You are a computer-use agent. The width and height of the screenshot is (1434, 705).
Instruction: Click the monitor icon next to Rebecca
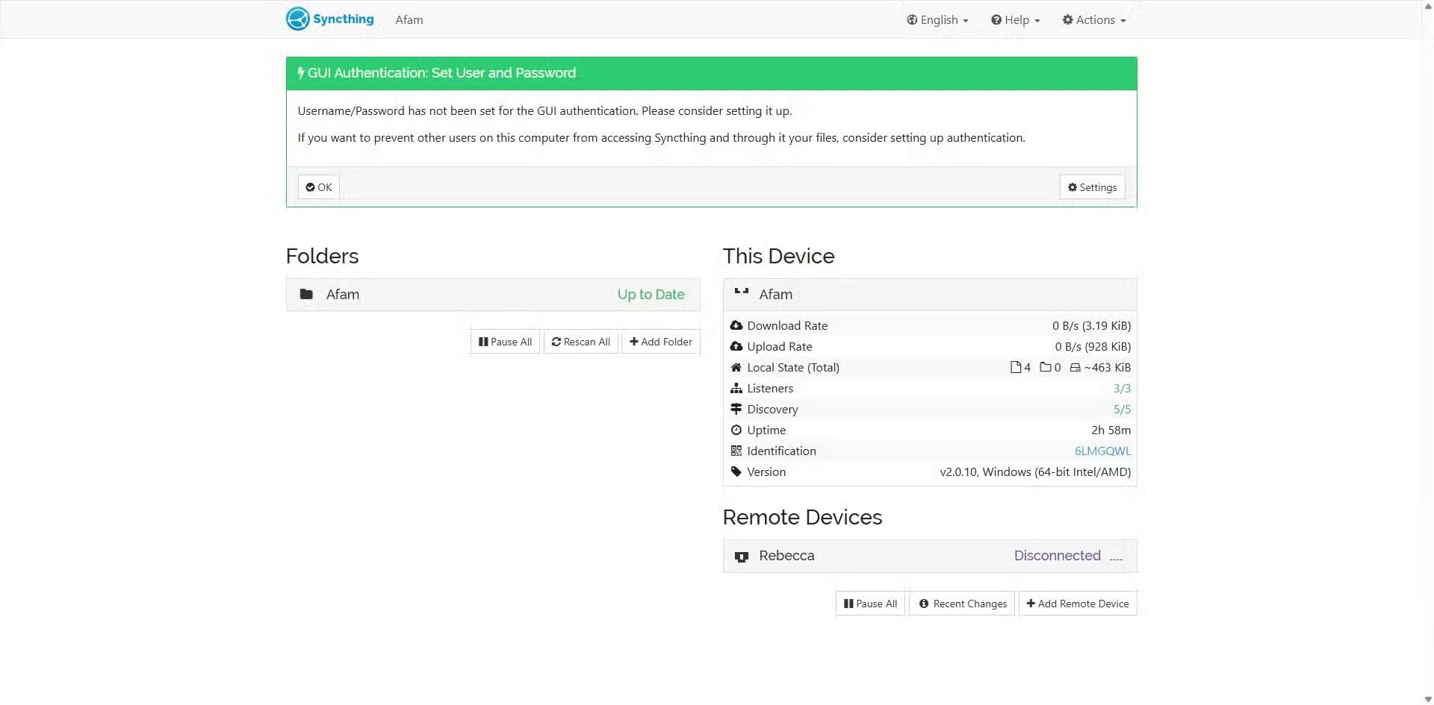click(x=742, y=556)
